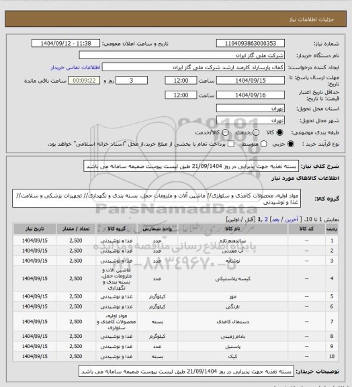Click the بسته unit in کیک row
Image resolution: width=352 pixels, height=387 pixels.
157,357
